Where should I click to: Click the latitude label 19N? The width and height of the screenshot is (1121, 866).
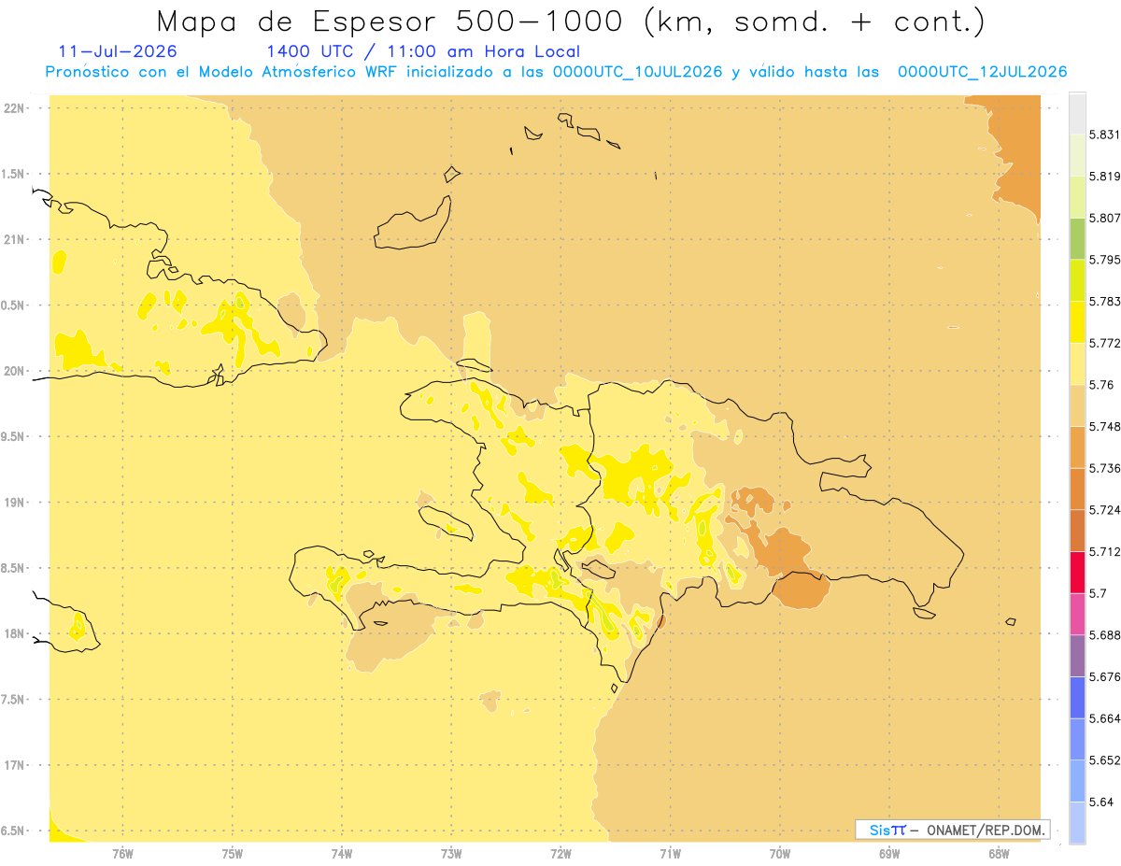15,503
